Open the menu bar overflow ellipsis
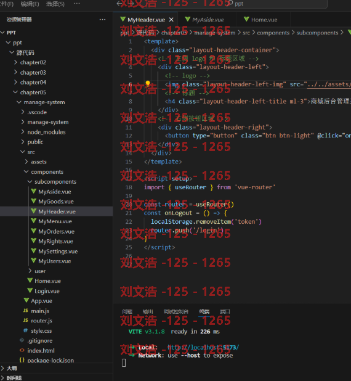This screenshot has width=351, height=381. [77, 4]
